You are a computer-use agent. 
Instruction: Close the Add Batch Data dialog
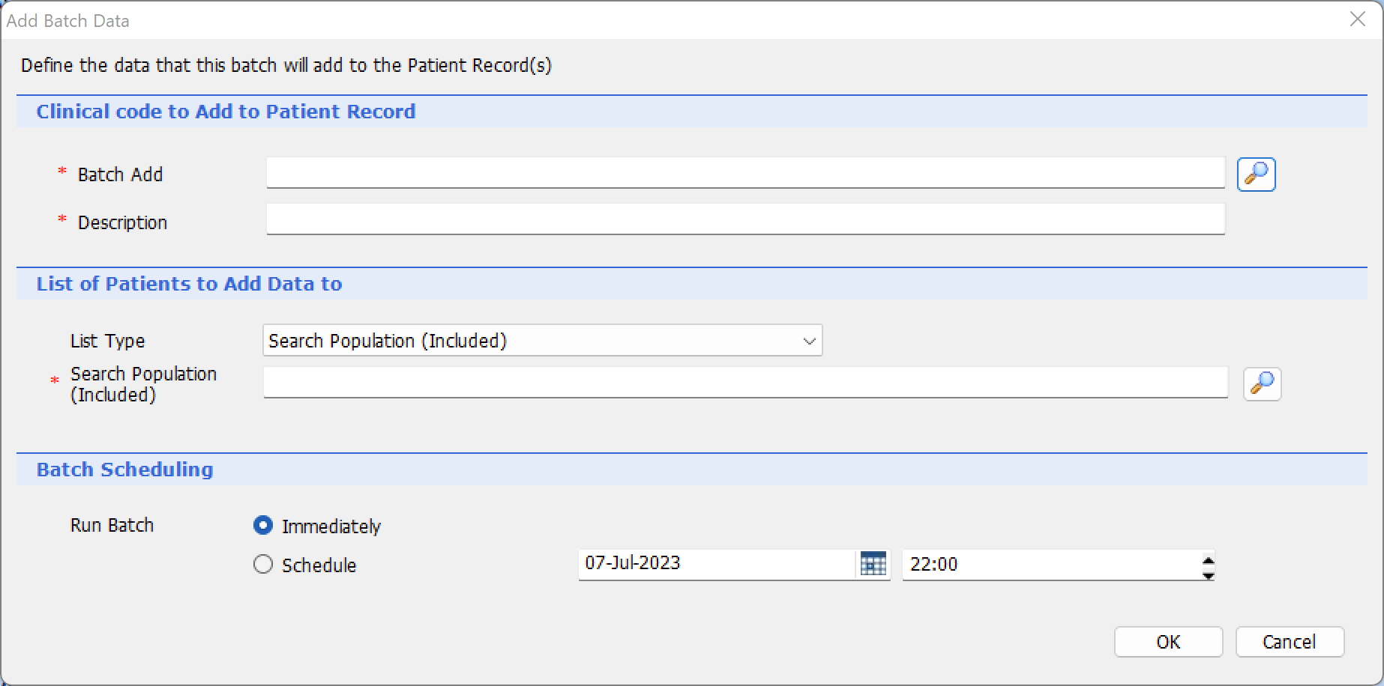[x=1358, y=19]
